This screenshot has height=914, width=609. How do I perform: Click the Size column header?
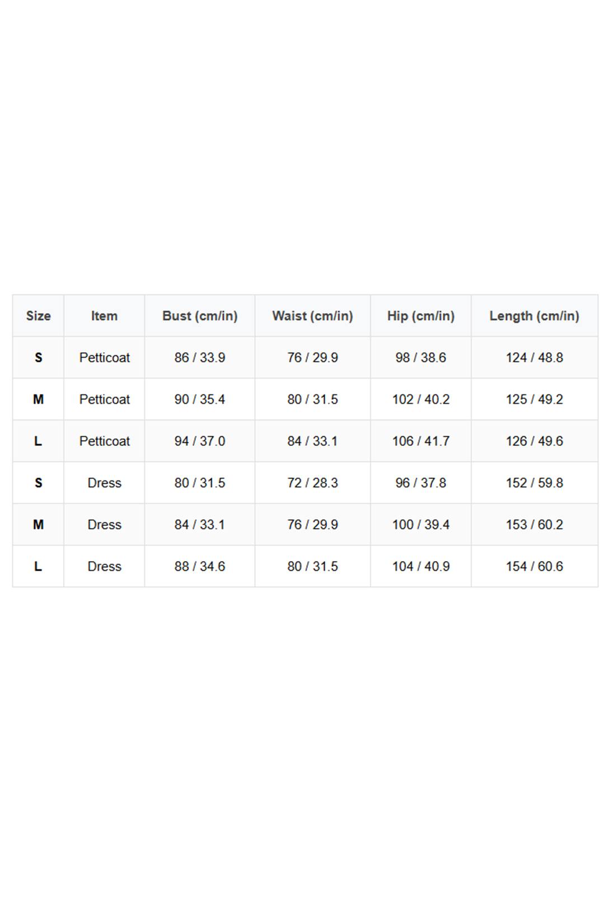coord(38,316)
